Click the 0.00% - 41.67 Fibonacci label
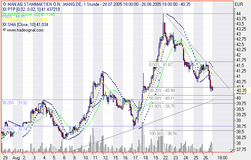Viewport: 251px width, 160px height. [161, 65]
